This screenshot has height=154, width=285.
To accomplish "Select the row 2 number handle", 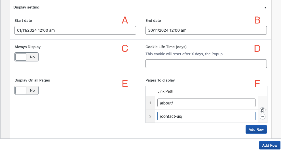I will pos(150,116).
